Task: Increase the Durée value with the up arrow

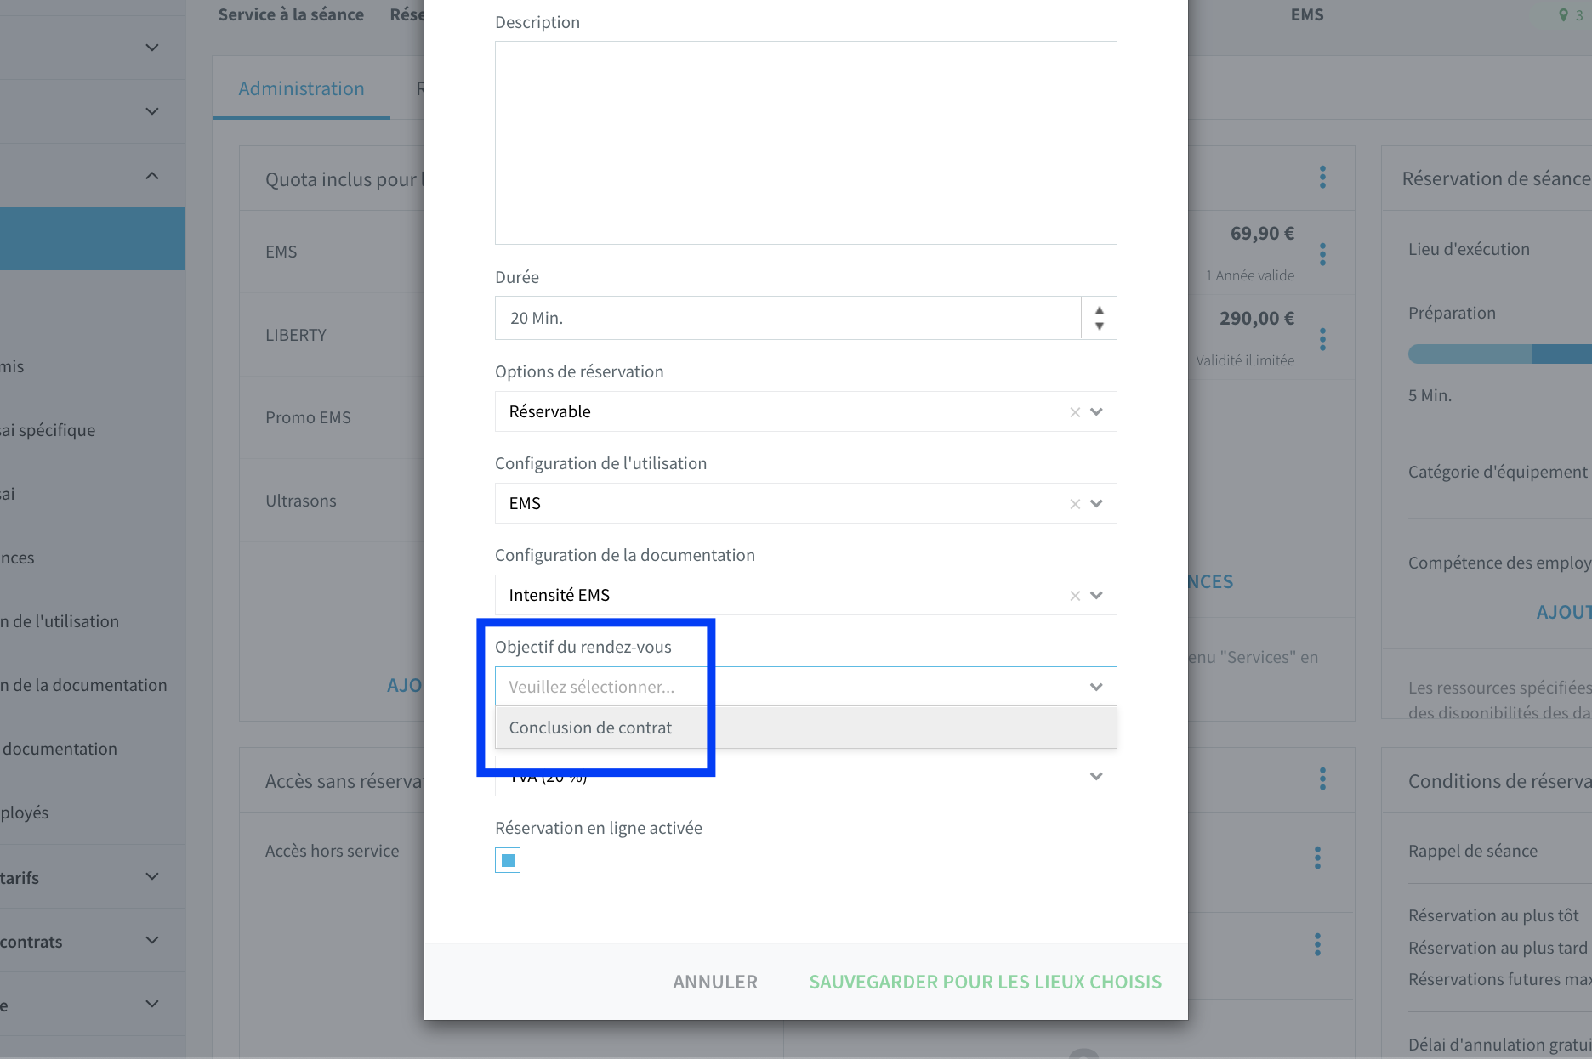Action: (1100, 310)
